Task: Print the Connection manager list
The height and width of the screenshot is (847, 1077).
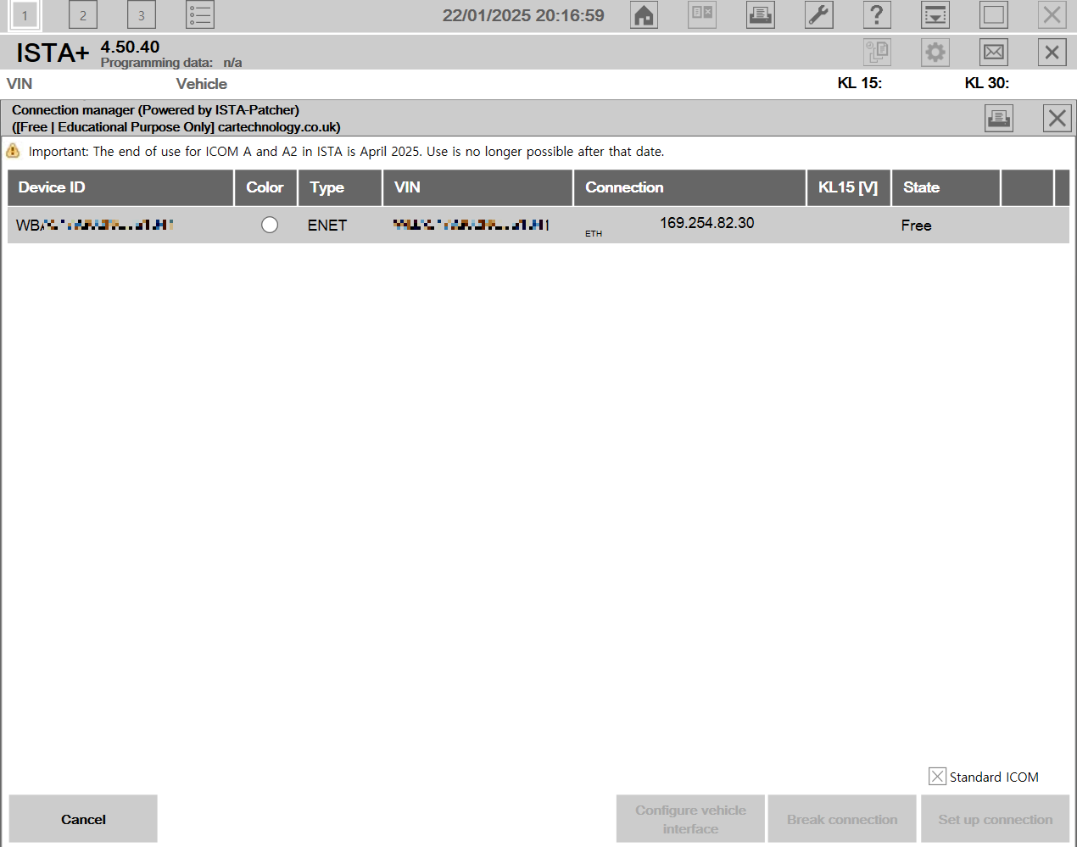Action: (999, 118)
